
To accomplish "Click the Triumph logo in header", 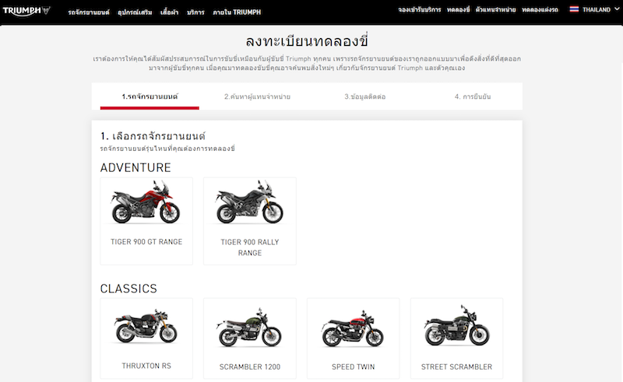I will pos(26,11).
